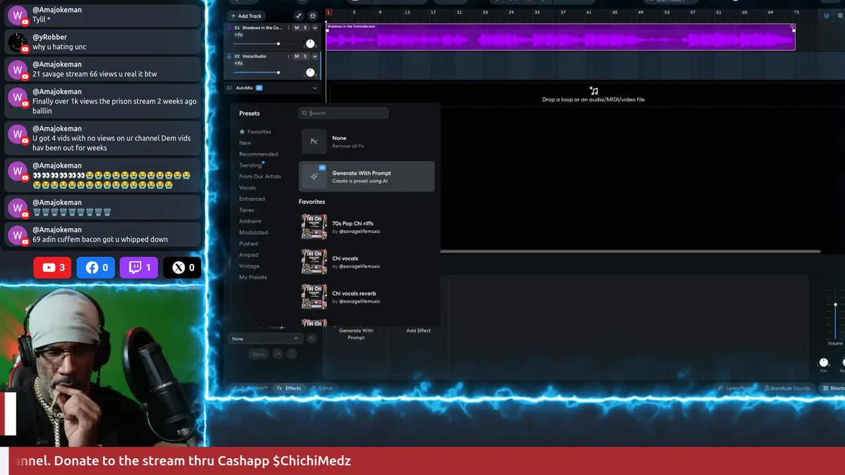This screenshot has height=475, width=845.
Task: Mute the Voice/Audio track
Action: click(296, 56)
